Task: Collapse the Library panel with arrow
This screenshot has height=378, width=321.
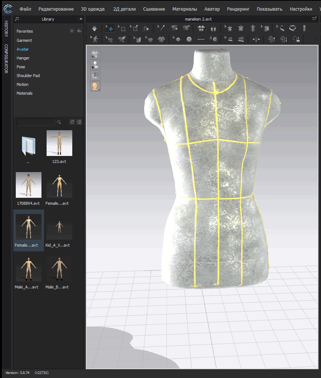Action: coord(81,19)
